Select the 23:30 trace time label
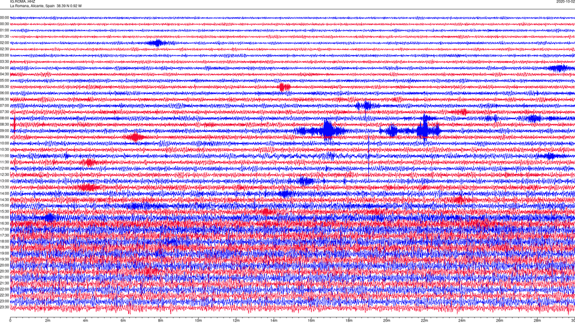Screen dimensions: 575x323 click(4, 307)
